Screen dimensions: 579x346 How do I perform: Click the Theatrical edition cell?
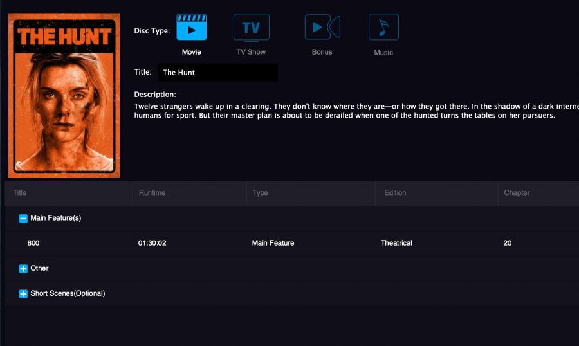[x=396, y=243]
